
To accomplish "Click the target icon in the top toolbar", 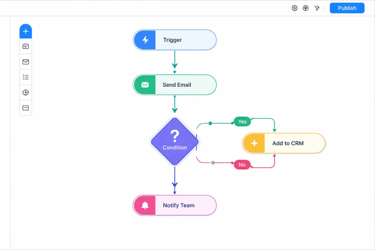I will 306,8.
